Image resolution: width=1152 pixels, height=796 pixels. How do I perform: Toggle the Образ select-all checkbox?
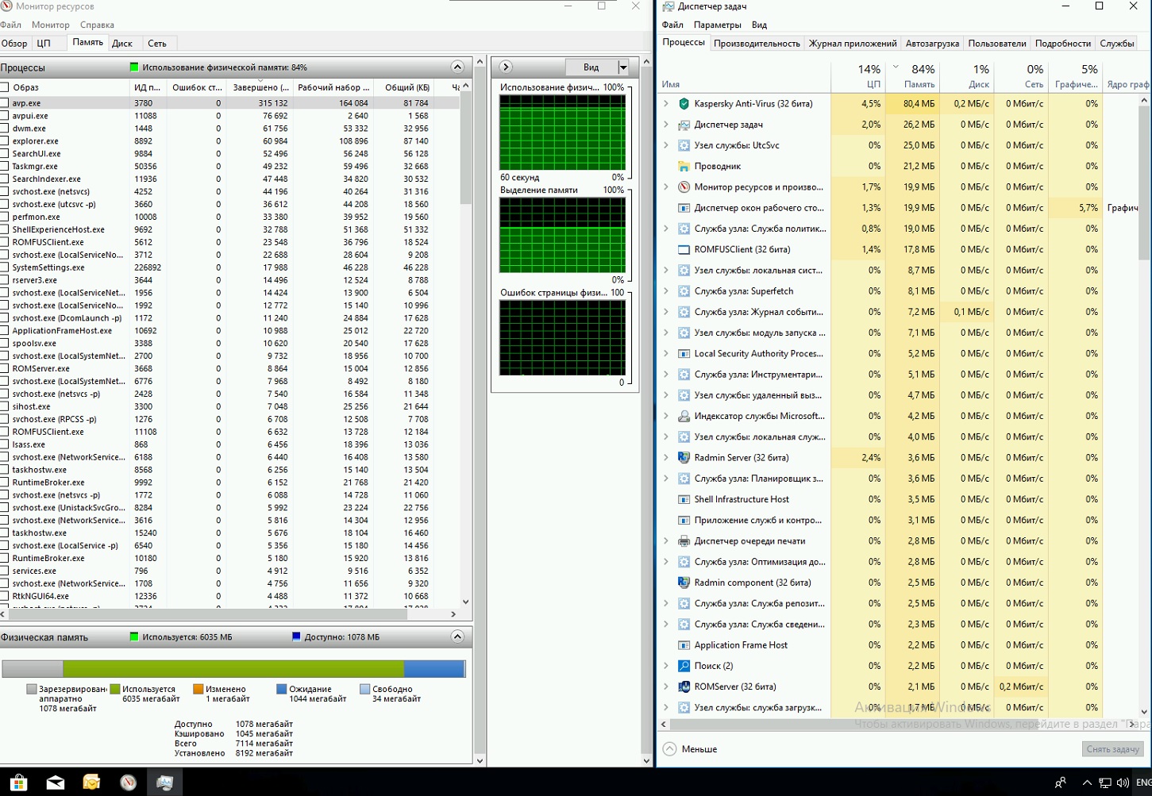5,87
